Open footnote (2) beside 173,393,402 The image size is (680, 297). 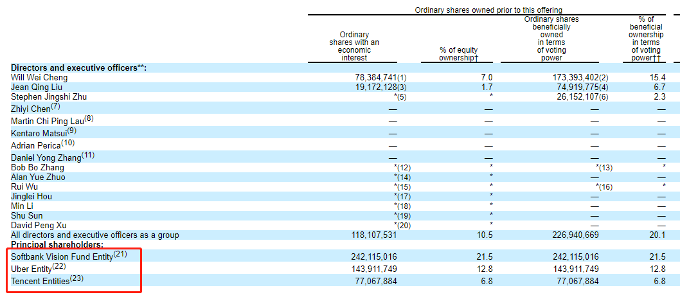604,78
